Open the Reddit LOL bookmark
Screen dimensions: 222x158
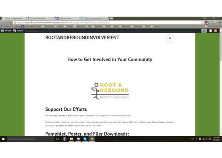click(79, 26)
